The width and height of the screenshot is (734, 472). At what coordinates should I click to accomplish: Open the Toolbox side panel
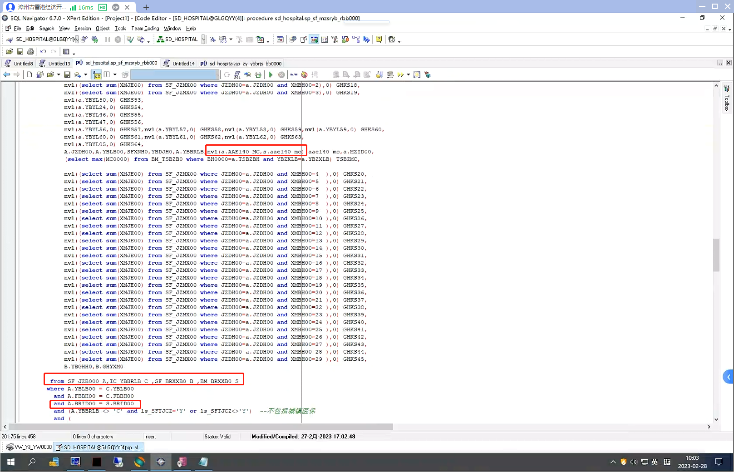726,98
